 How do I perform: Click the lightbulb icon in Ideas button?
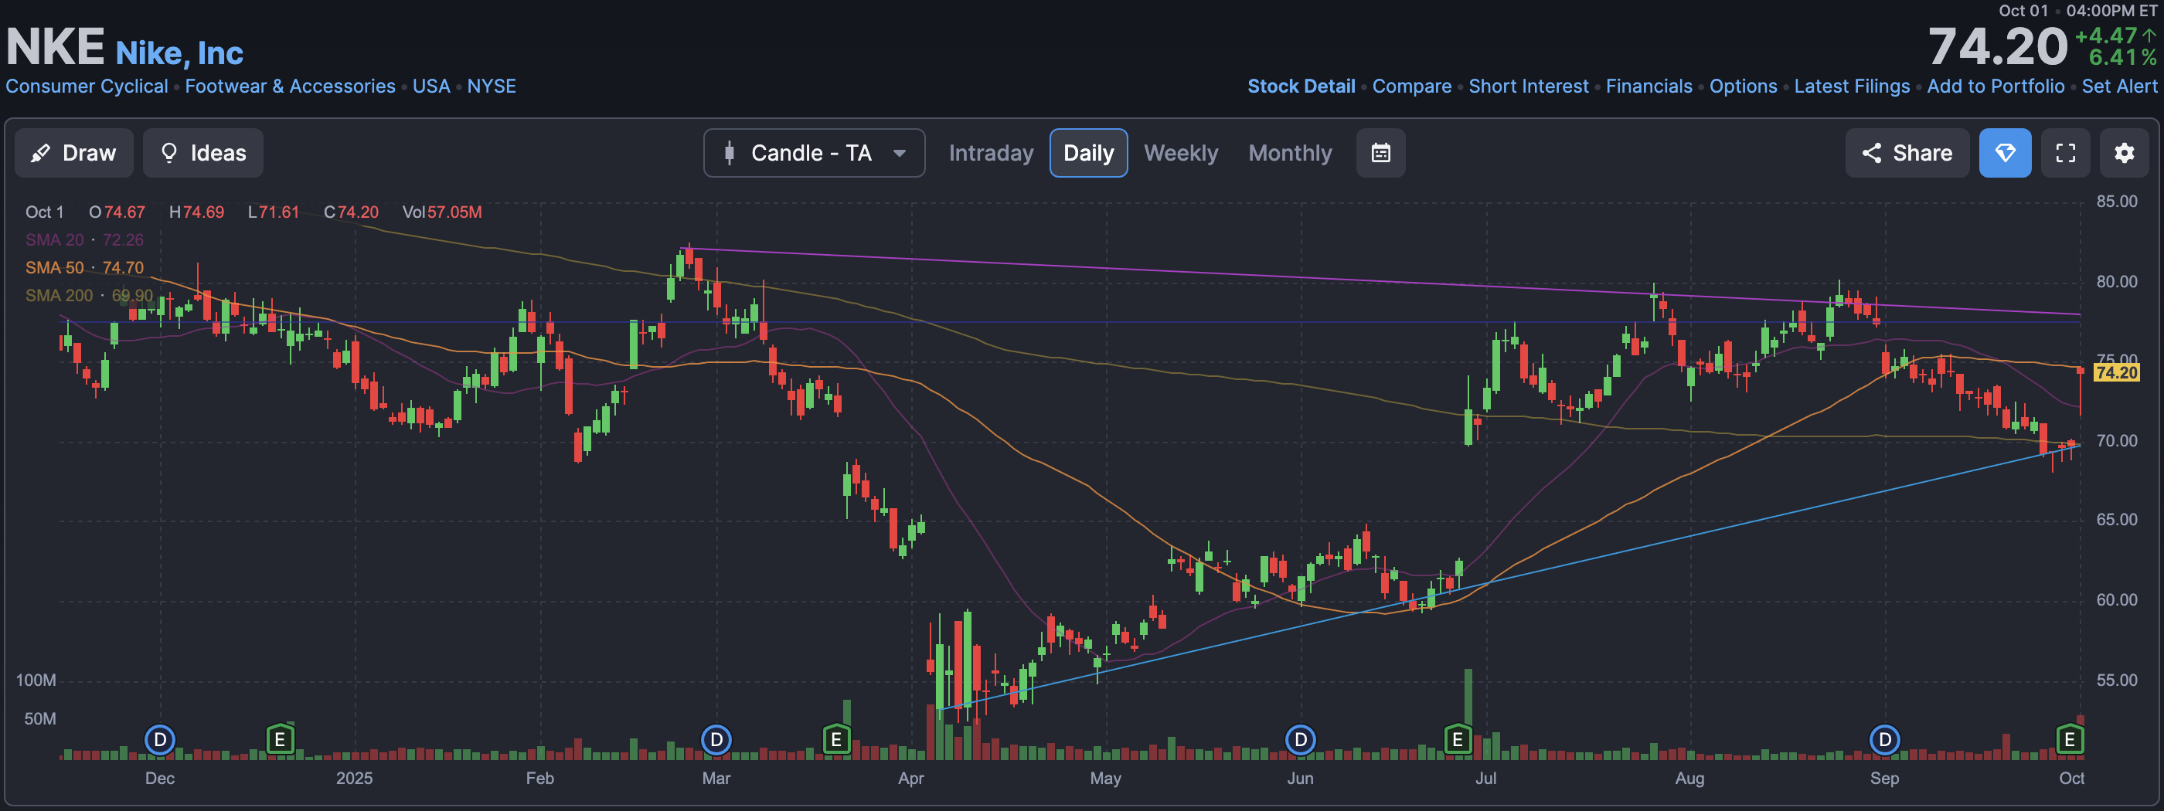(x=168, y=153)
